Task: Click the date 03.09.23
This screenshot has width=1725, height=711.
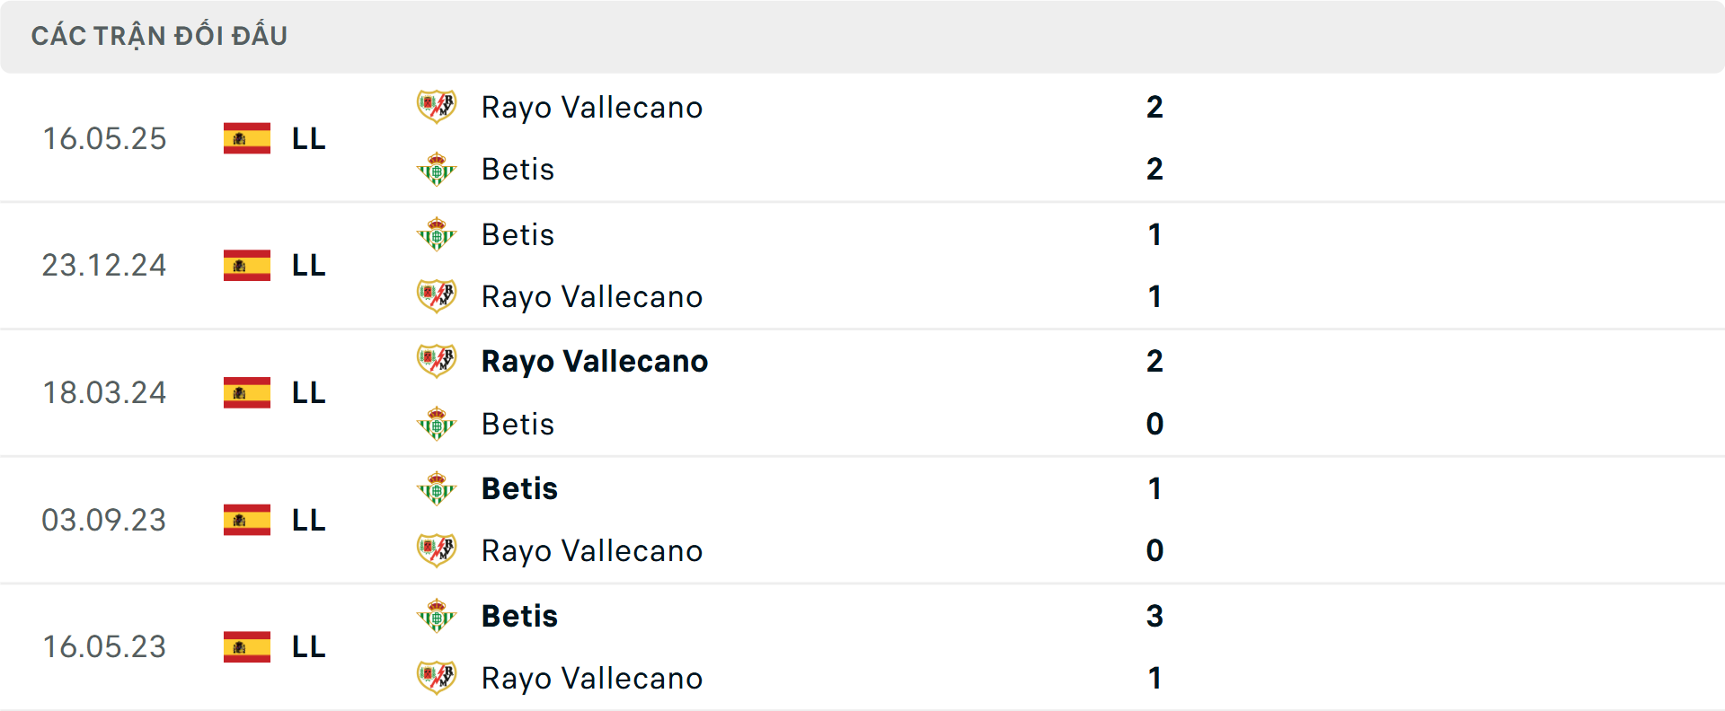Action: (x=104, y=520)
